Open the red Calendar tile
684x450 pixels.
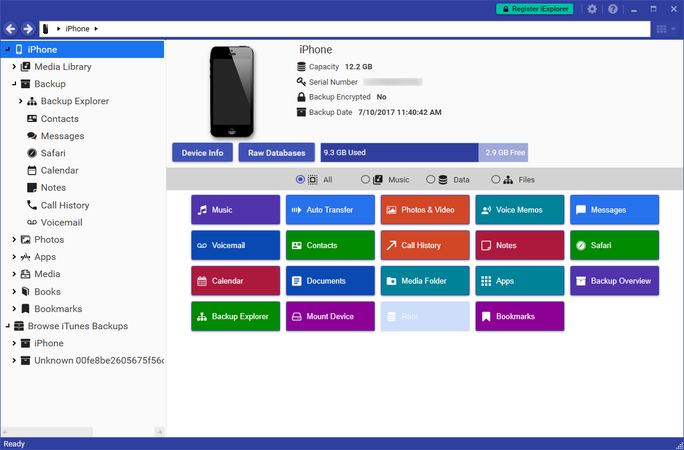tap(236, 281)
